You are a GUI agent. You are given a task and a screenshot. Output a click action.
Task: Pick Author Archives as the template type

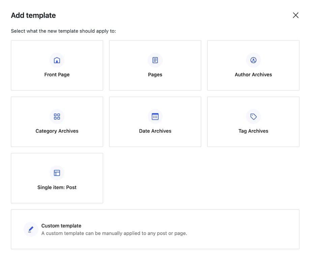coord(253,65)
